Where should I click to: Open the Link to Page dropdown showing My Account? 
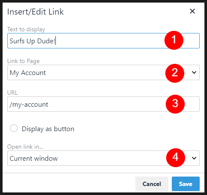[x=103, y=72]
